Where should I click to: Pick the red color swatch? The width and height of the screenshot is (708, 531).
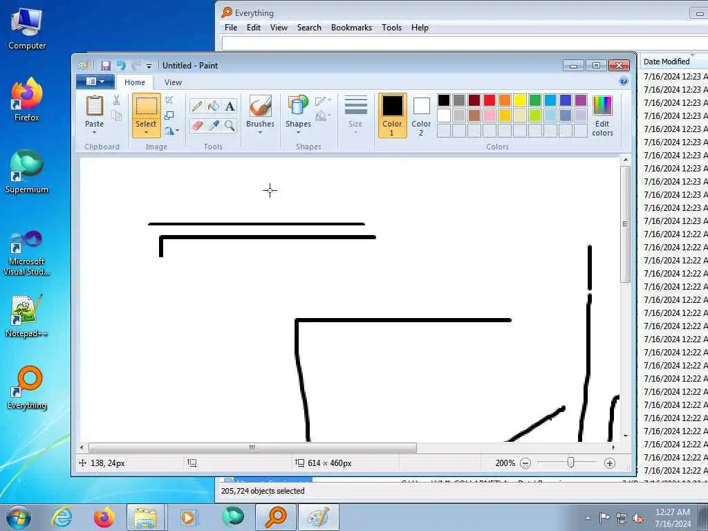tap(490, 100)
